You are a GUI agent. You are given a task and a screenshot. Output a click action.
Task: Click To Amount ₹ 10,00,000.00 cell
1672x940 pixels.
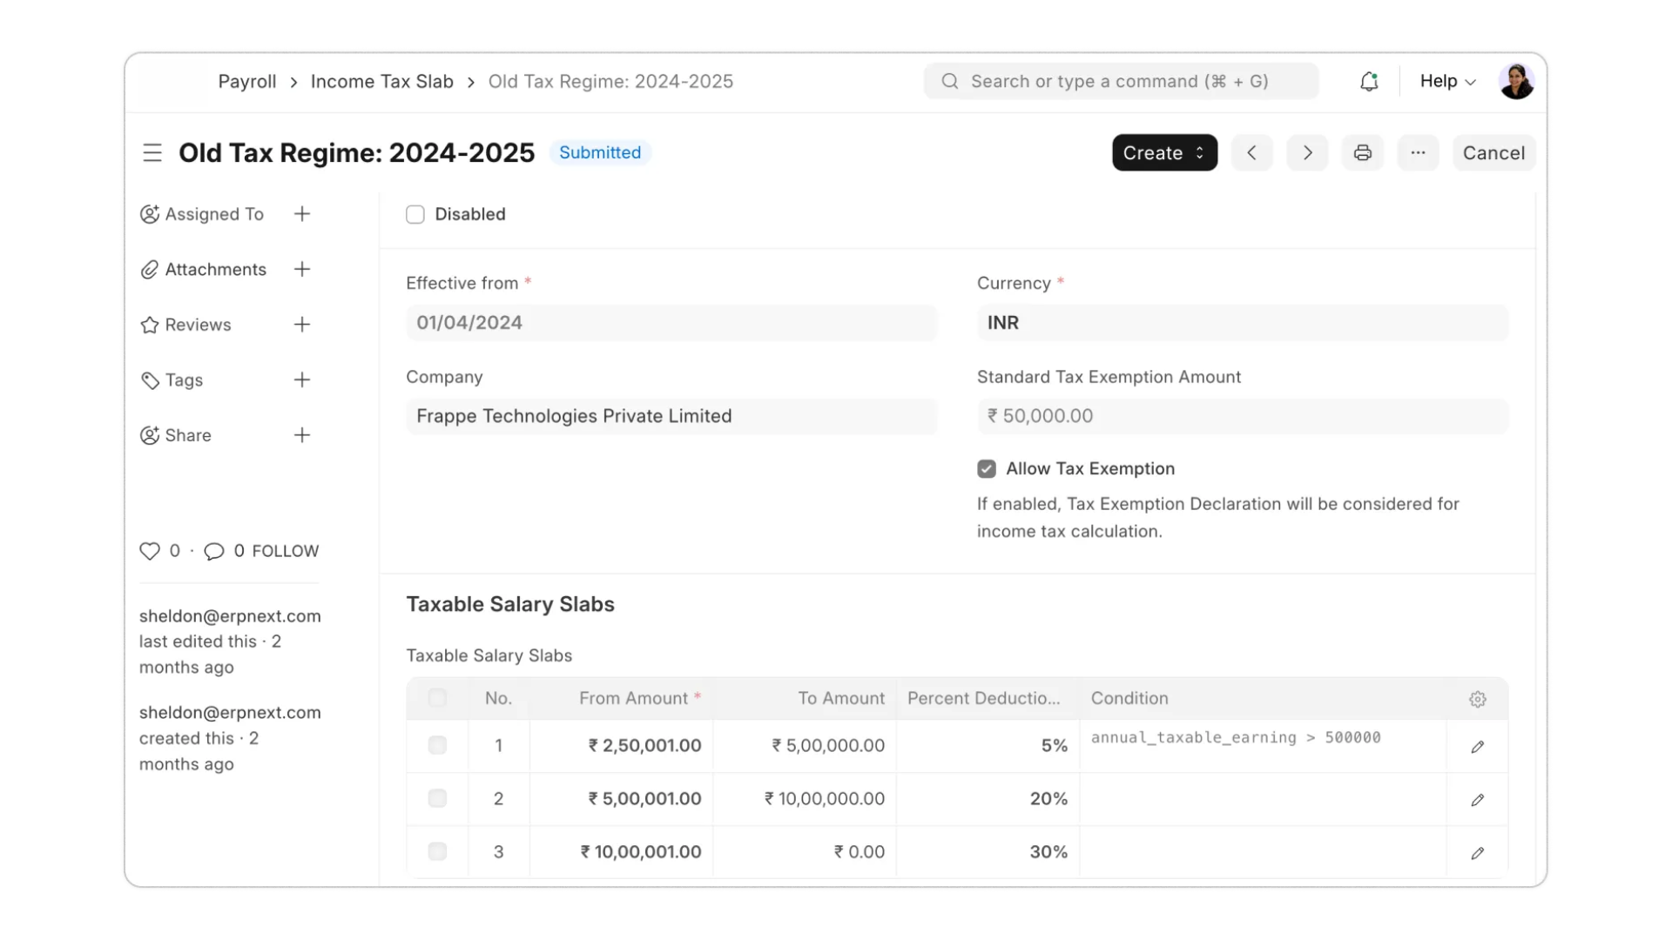click(x=805, y=799)
